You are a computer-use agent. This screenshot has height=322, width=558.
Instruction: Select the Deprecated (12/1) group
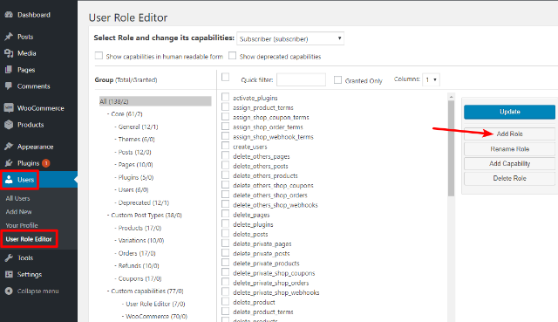(x=143, y=202)
